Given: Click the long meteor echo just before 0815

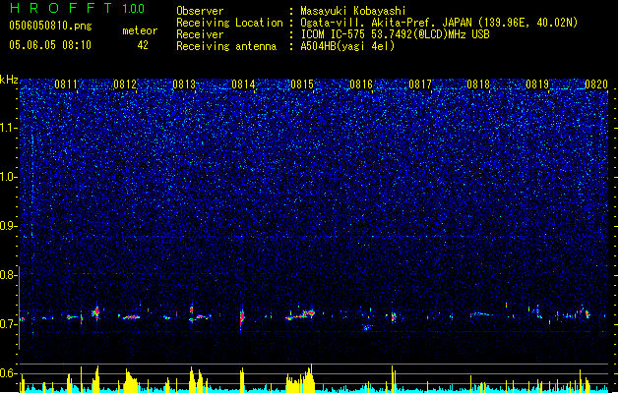Looking at the screenshot, I should (x=300, y=315).
